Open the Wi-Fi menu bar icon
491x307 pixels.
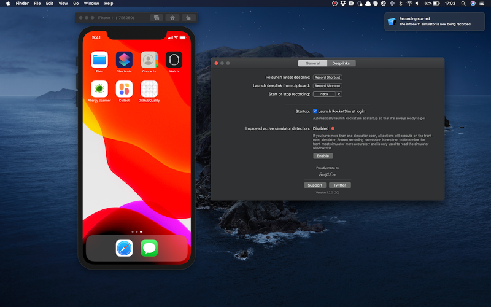409,4
